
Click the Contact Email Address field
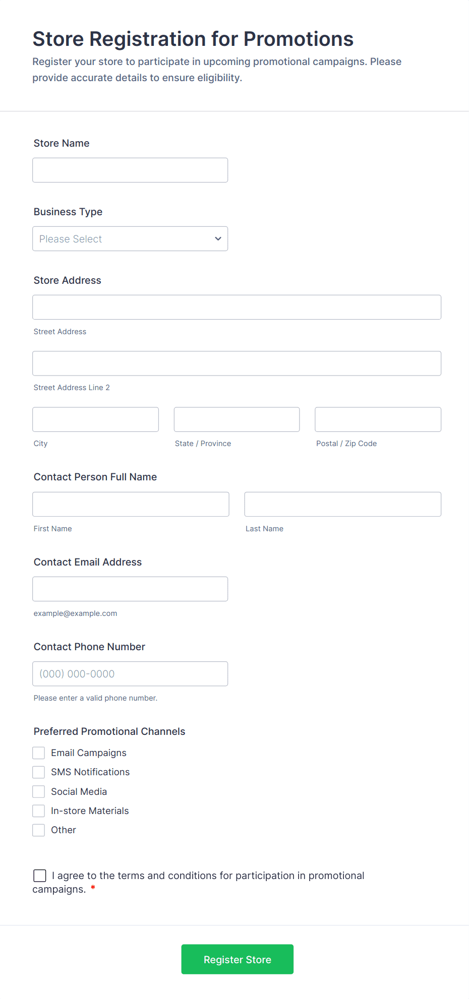(x=130, y=589)
